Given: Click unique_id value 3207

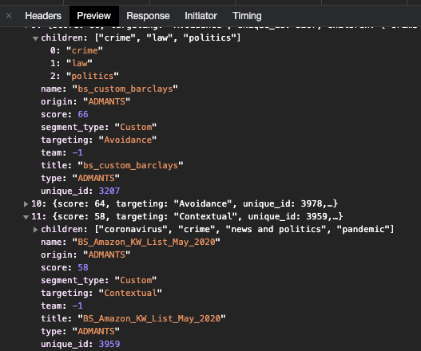Looking at the screenshot, I should (x=109, y=191).
